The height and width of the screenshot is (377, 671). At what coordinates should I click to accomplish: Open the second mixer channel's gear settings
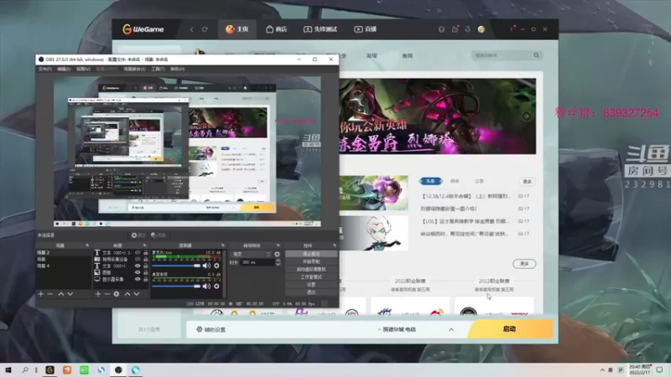[x=216, y=286]
